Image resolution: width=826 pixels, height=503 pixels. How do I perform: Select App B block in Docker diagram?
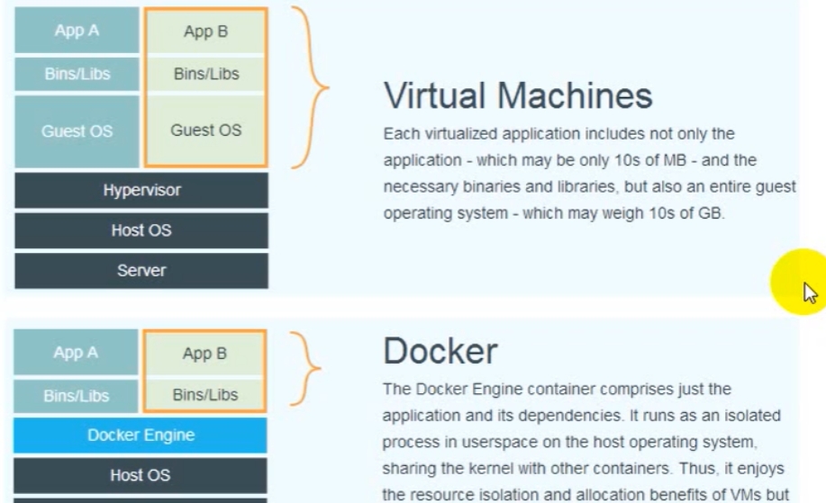tap(204, 354)
